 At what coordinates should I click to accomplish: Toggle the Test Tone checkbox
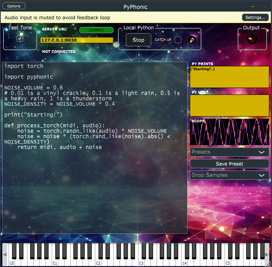(20, 39)
